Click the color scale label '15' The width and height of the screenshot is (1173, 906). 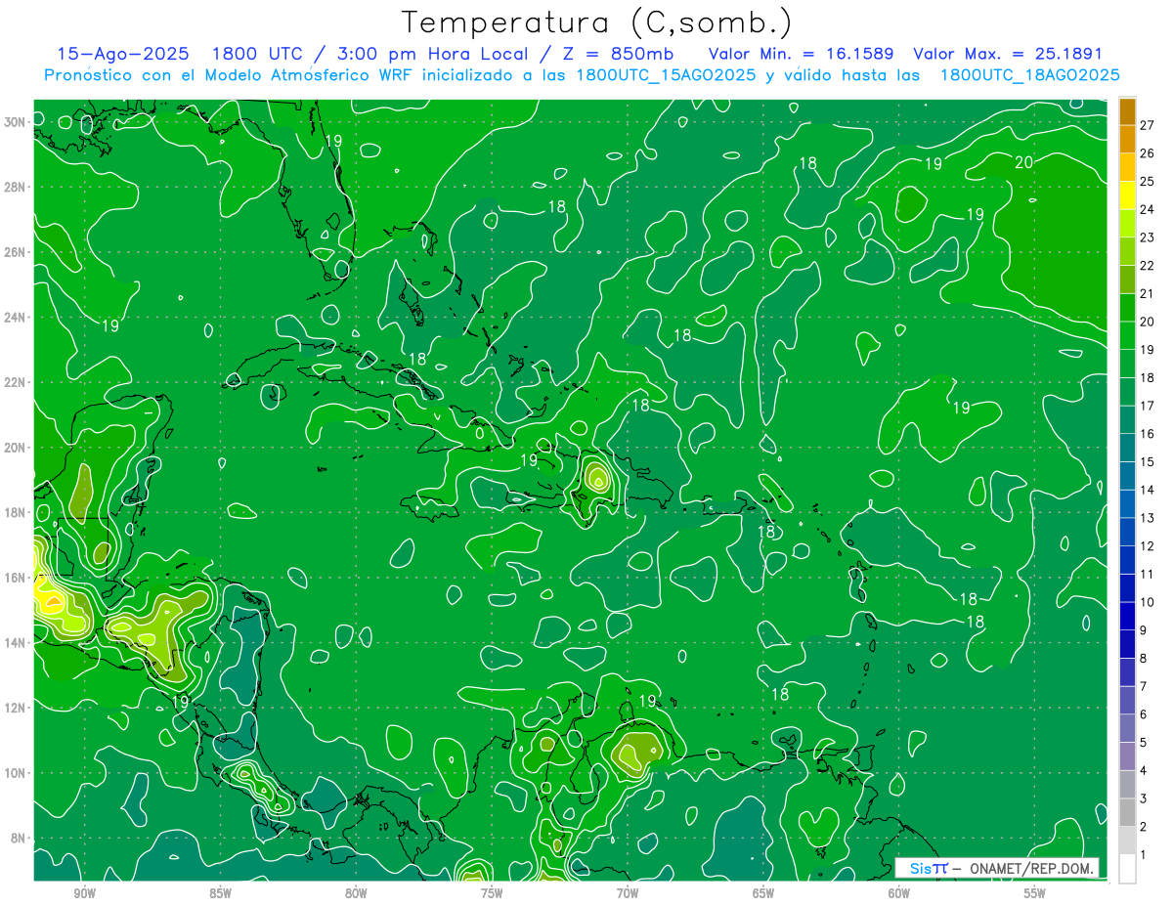click(x=1148, y=462)
